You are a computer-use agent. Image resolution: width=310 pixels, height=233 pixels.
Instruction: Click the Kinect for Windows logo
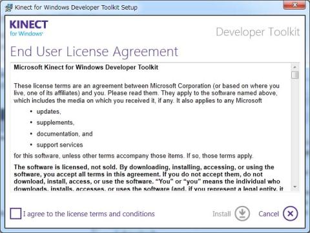click(x=28, y=28)
